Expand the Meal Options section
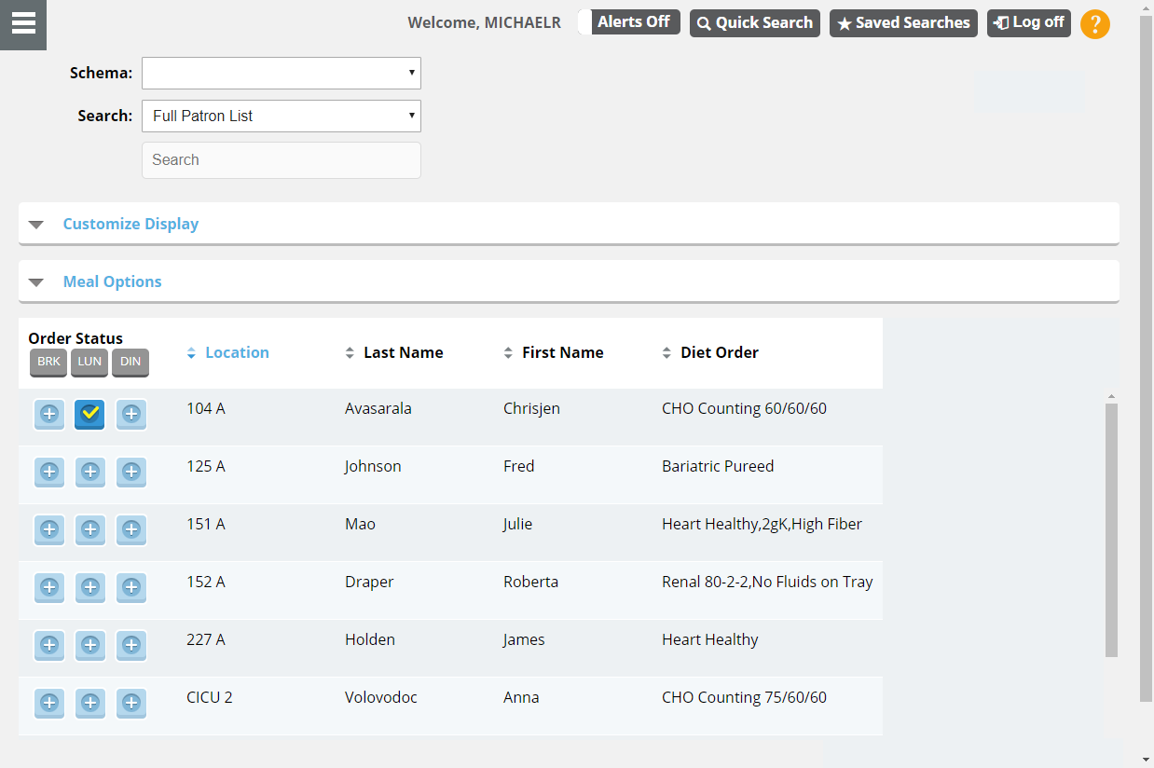The width and height of the screenshot is (1154, 768). 112,281
